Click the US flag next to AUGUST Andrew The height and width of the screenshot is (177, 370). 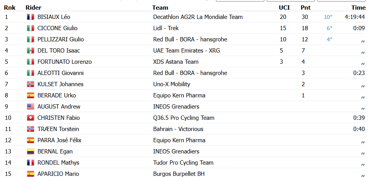coord(30,107)
